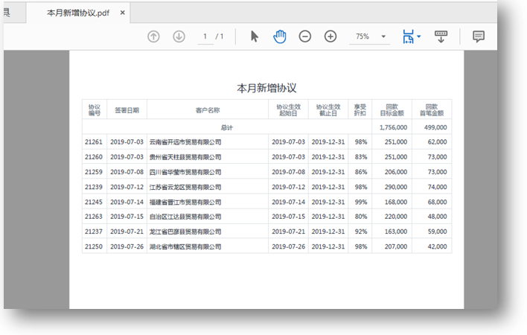Click the 云南省开远市贸易有限公司 cell

pos(185,141)
